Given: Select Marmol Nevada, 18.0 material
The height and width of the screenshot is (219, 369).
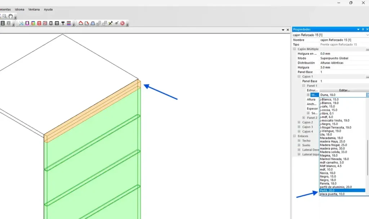Looking at the screenshot, I should point(334,159).
